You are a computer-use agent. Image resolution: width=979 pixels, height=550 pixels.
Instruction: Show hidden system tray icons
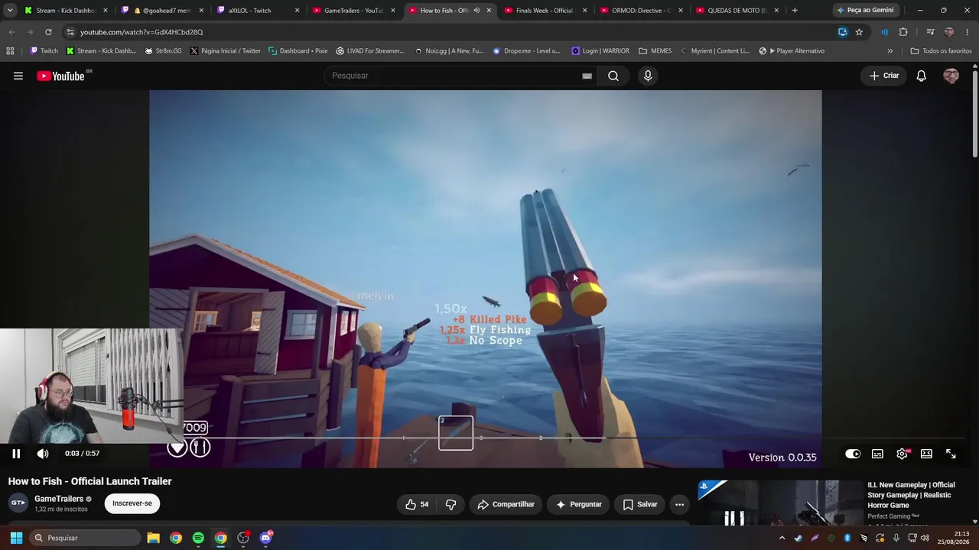pyautogui.click(x=782, y=538)
